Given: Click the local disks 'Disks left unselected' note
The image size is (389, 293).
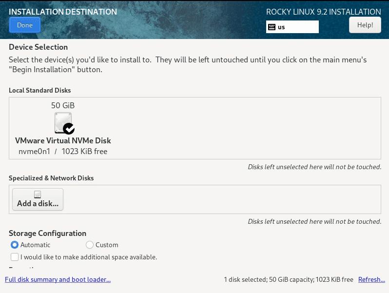Looking at the screenshot, I should (314, 167).
